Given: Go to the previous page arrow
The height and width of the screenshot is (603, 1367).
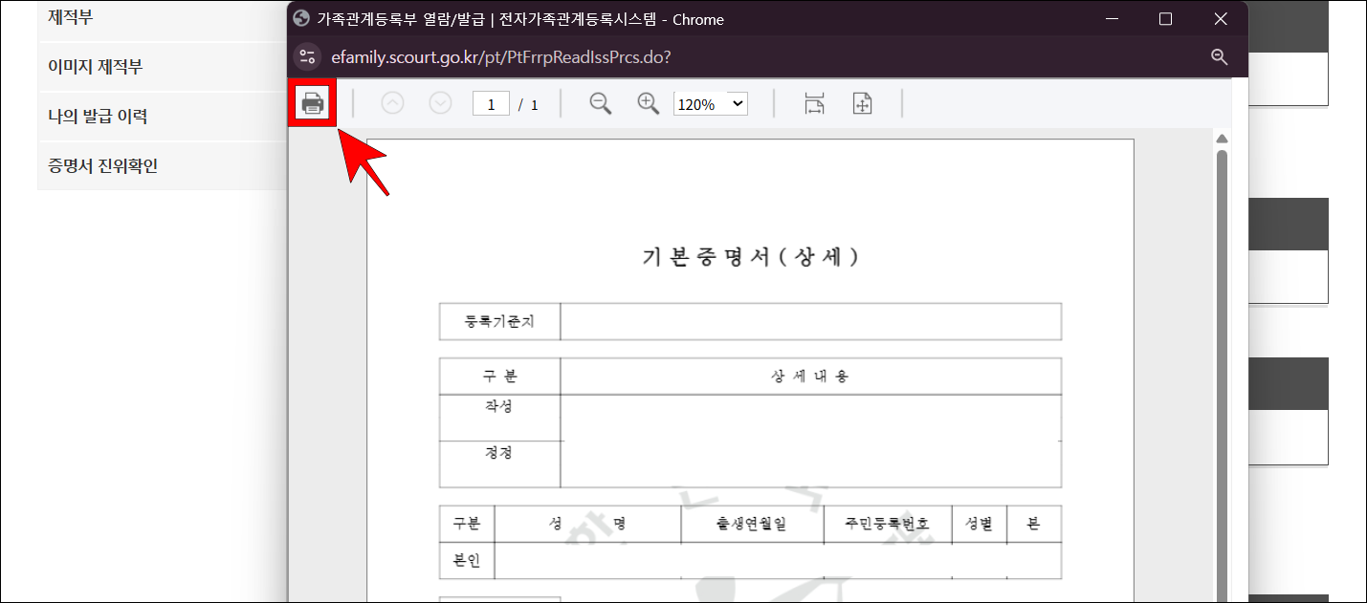Looking at the screenshot, I should [x=392, y=102].
